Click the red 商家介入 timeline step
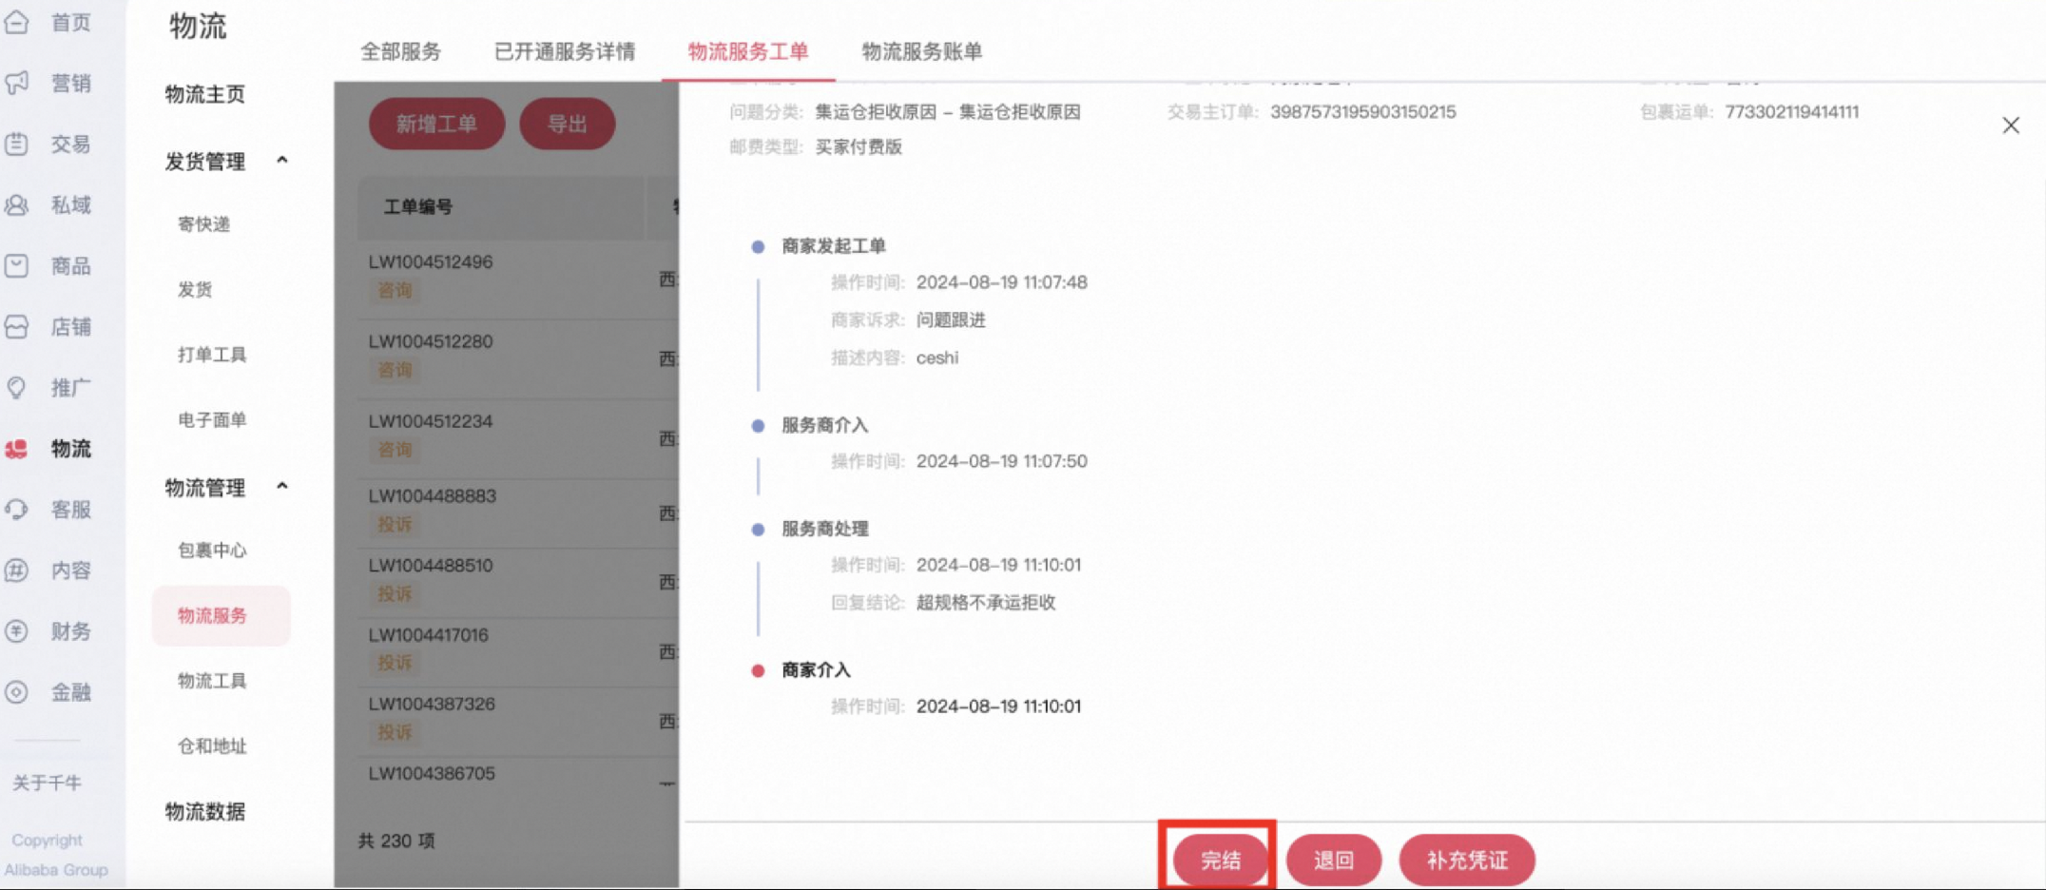Screen dimensions: 2046x890 [x=816, y=670]
